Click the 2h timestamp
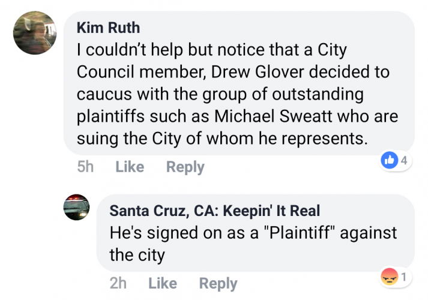 (119, 283)
